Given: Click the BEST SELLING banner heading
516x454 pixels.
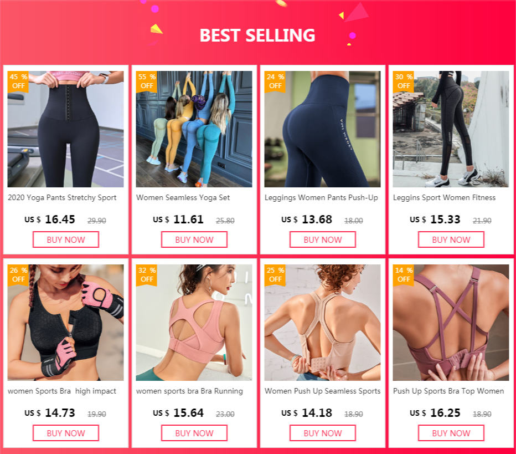Looking at the screenshot, I should tap(257, 35).
